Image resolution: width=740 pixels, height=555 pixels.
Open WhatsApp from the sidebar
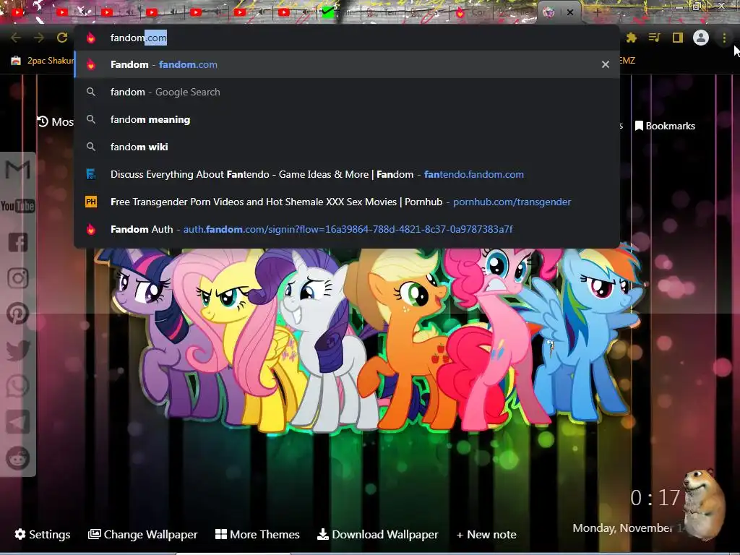pyautogui.click(x=18, y=386)
